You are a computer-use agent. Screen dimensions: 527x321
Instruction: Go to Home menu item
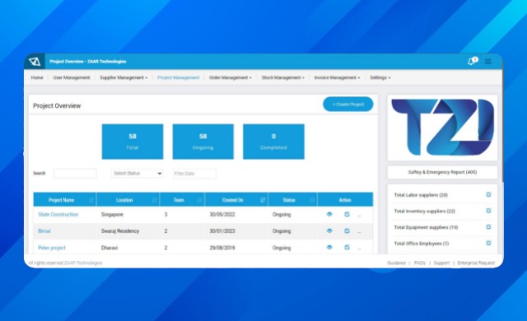(37, 77)
